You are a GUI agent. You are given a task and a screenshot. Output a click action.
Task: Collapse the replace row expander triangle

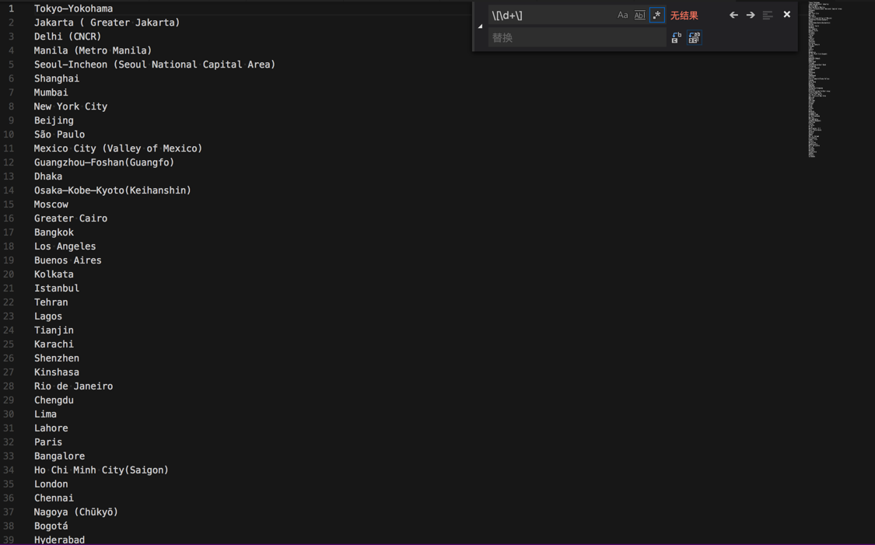tap(480, 26)
